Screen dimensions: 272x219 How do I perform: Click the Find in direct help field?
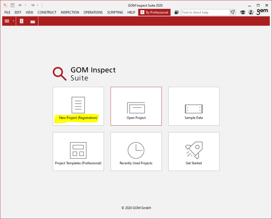coord(205,12)
